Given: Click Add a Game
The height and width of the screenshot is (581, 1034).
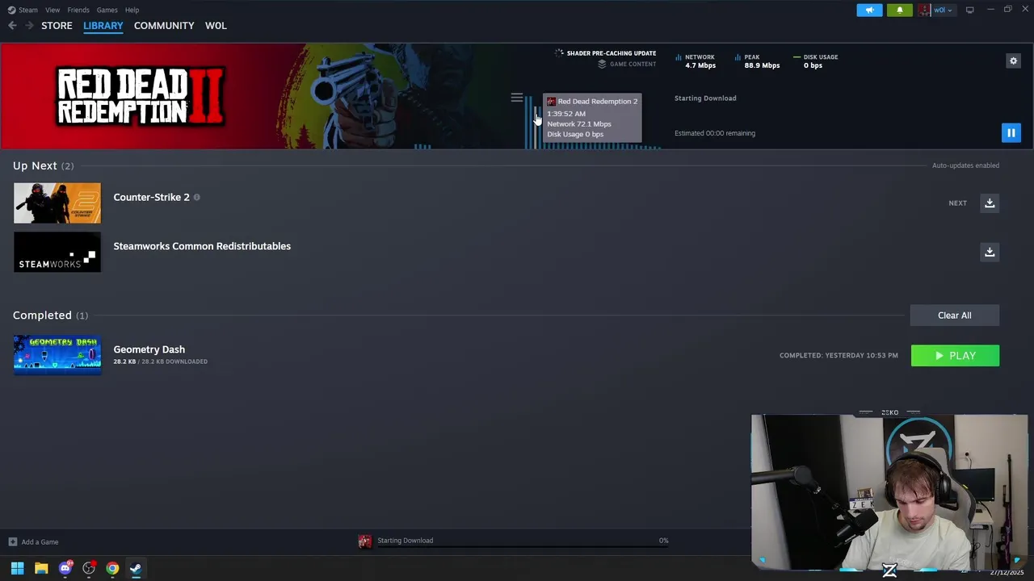Looking at the screenshot, I should [x=33, y=541].
